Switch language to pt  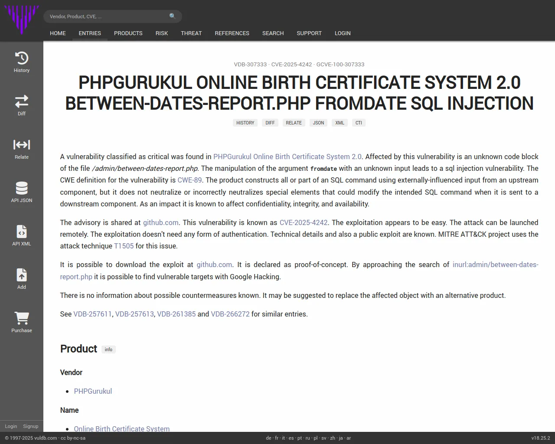tap(300, 438)
